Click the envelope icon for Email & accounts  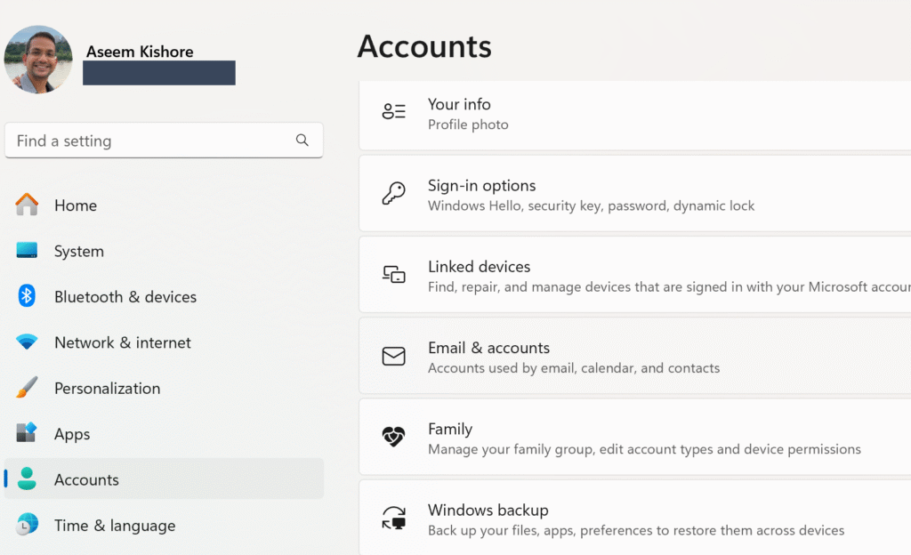pos(393,357)
